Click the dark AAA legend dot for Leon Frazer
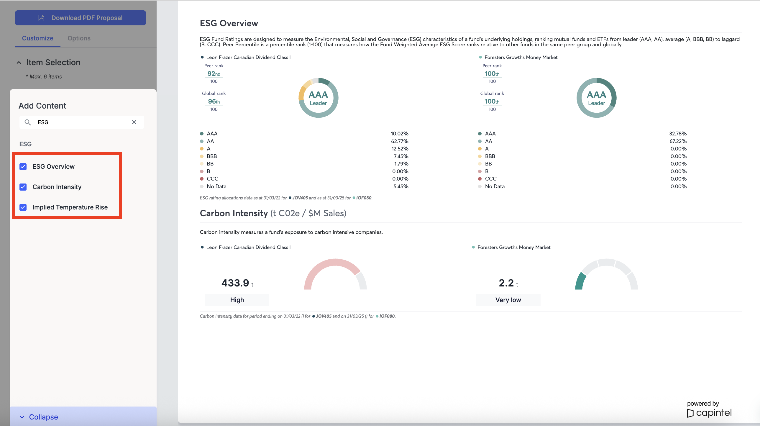The height and width of the screenshot is (426, 760). coord(202,134)
